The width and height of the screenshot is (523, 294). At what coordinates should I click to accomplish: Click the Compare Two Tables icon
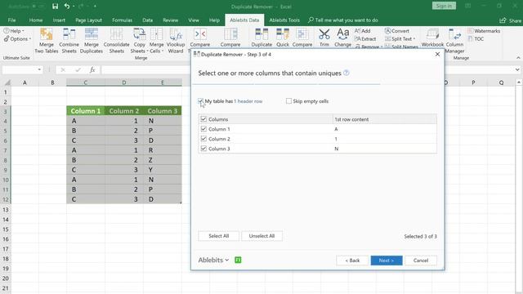[200, 34]
